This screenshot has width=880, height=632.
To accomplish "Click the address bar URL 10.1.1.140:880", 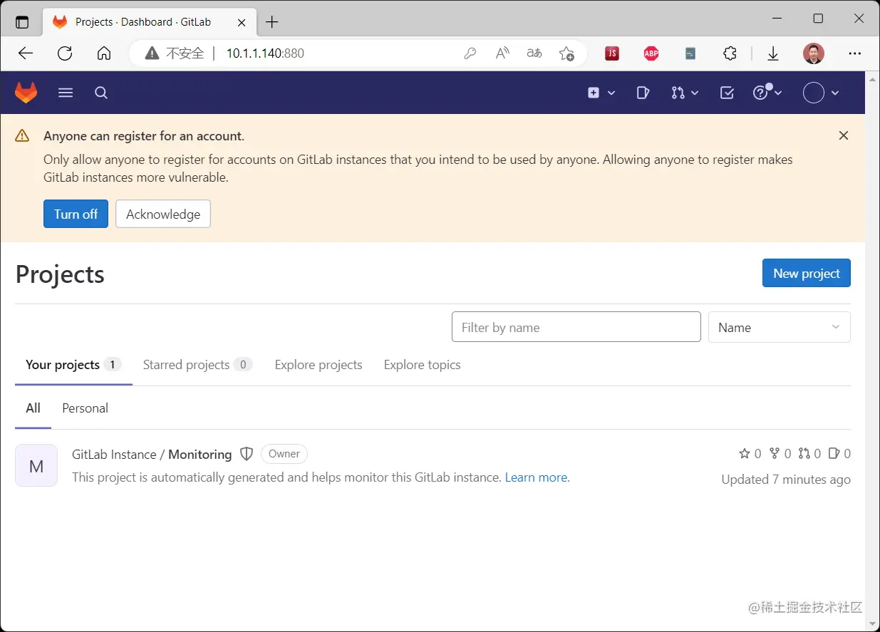I will [265, 53].
